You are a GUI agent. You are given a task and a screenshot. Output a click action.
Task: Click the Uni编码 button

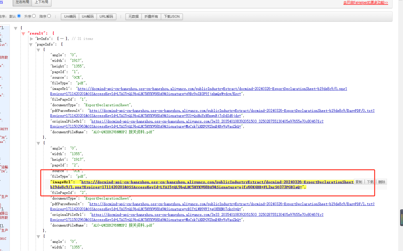(70, 17)
